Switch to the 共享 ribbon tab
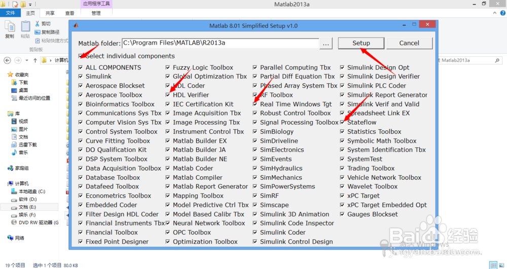This screenshot has width=507, height=269. pyautogui.click(x=50, y=13)
